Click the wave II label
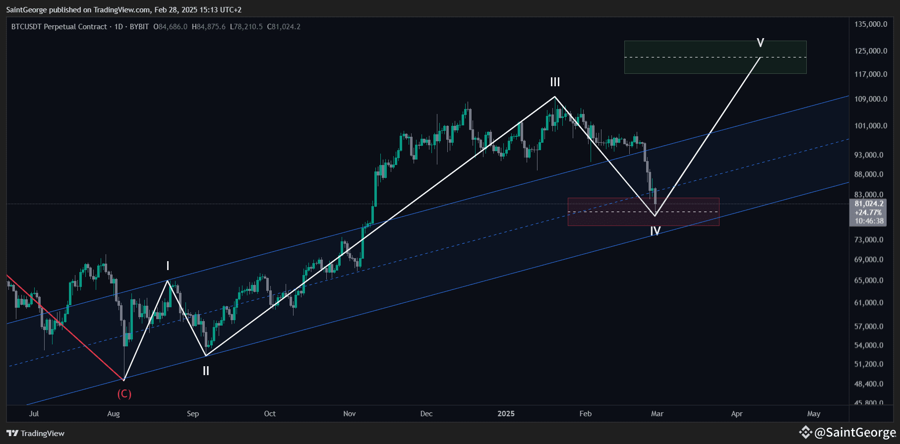 pyautogui.click(x=206, y=371)
